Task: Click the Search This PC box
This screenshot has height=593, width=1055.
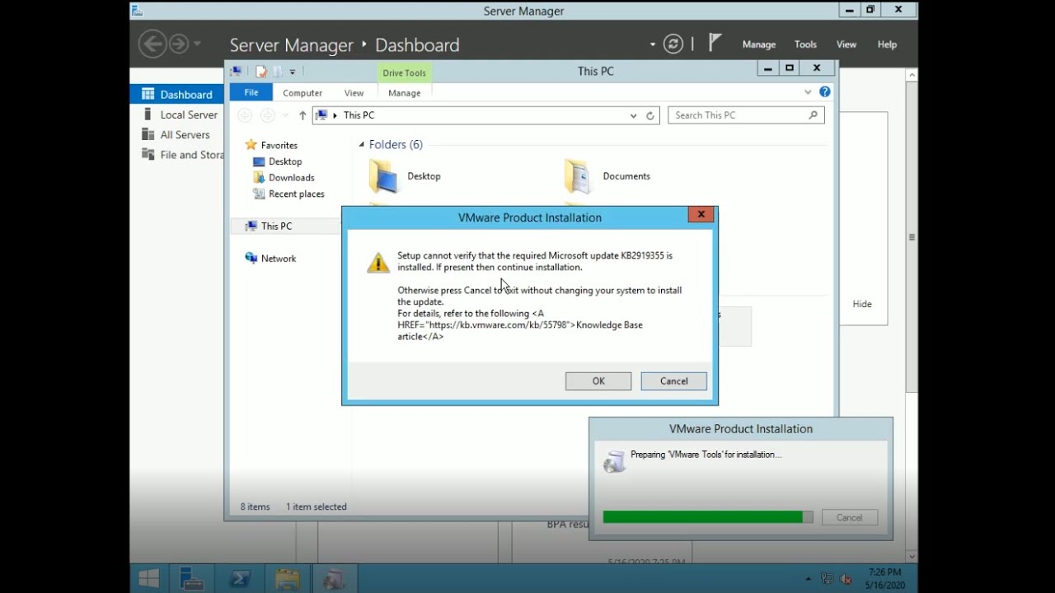Action: 746,115
